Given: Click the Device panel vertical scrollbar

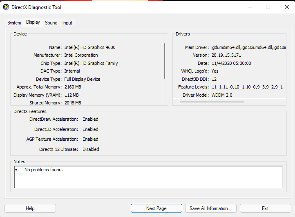Looking at the screenshot, I should point(165,61).
